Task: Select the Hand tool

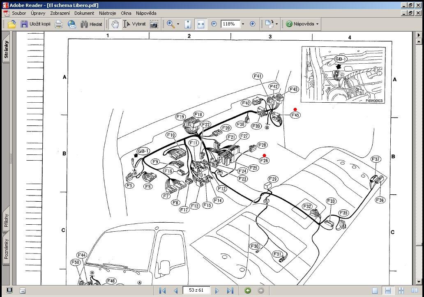Action: click(x=115, y=24)
